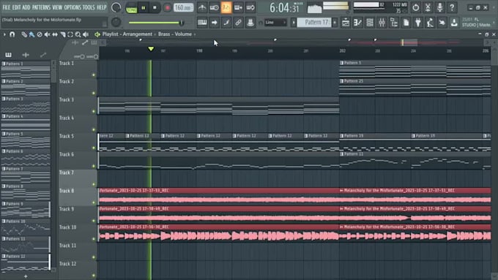Viewport: 498px width, 280px height.
Task: Select the playlist Delete tool
Action: point(40,34)
